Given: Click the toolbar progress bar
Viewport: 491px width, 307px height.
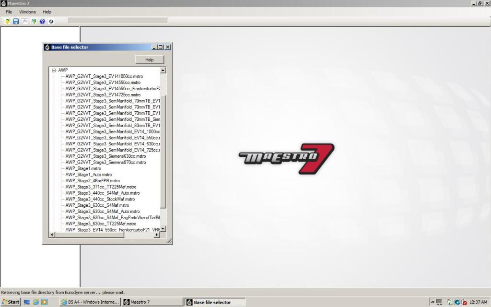Looking at the screenshot, I should pos(118,21).
